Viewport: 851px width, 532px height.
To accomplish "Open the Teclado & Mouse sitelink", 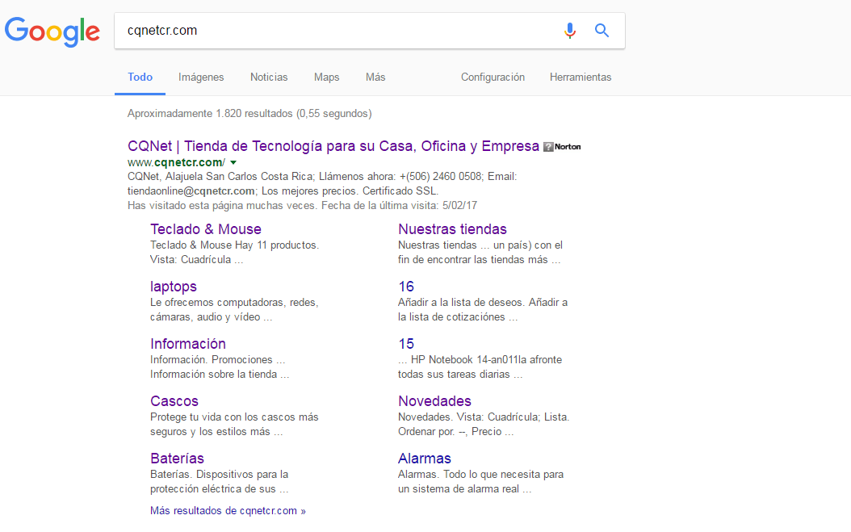I will tap(206, 229).
